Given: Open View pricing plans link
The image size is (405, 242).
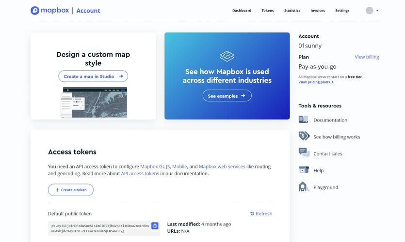Looking at the screenshot, I should (x=316, y=82).
